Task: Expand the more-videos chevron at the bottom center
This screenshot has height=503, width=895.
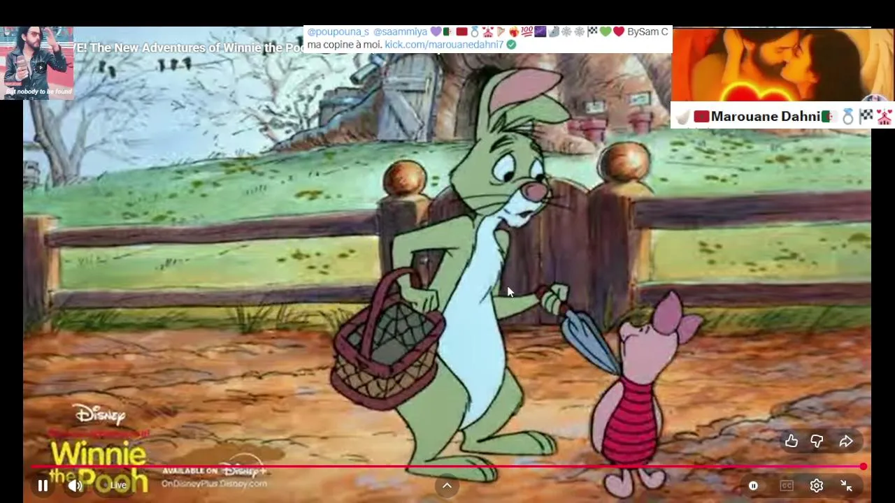Action: tap(447, 486)
